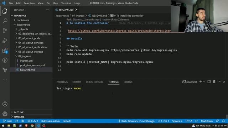Expand the 04_all_about_services folder
Viewport: 228px width, 128px height.
pyautogui.click(x=31, y=43)
